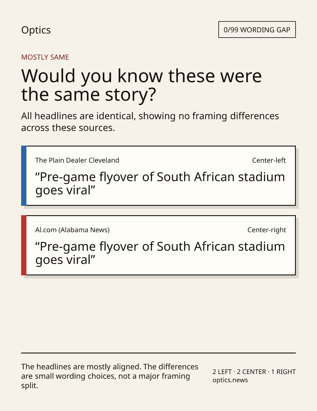
Task: Click the horizontal divider above the footer
Action: coord(158,353)
